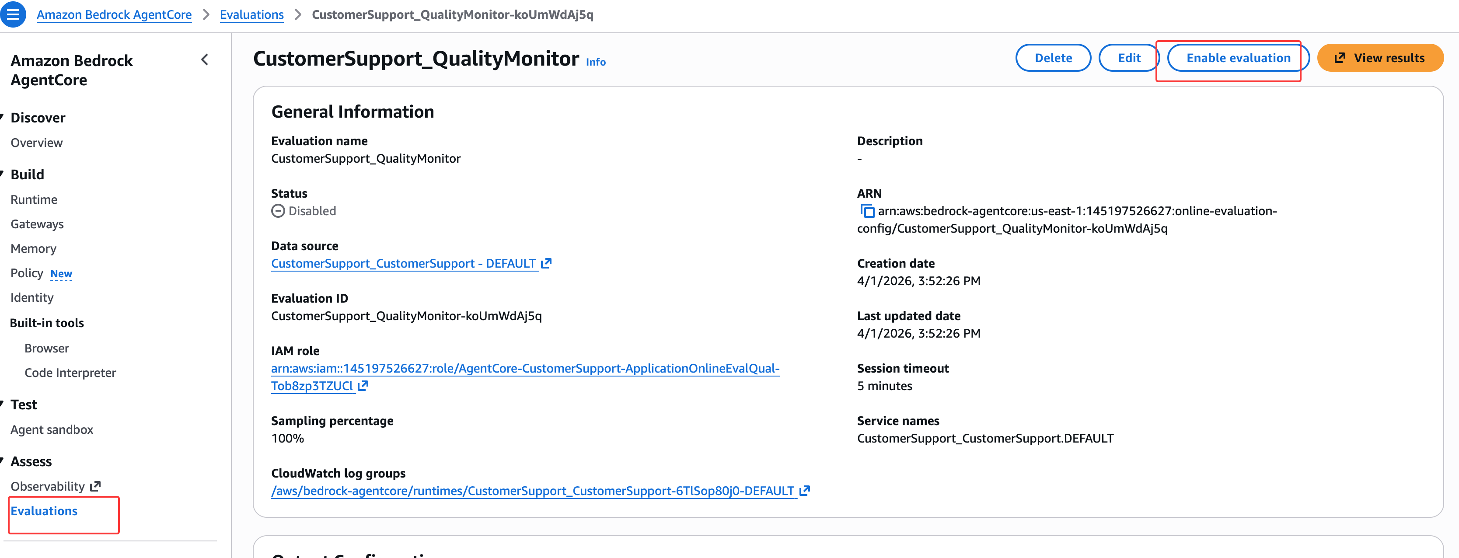
Task: Go to Code Interpreter built-in tool
Action: coord(70,373)
